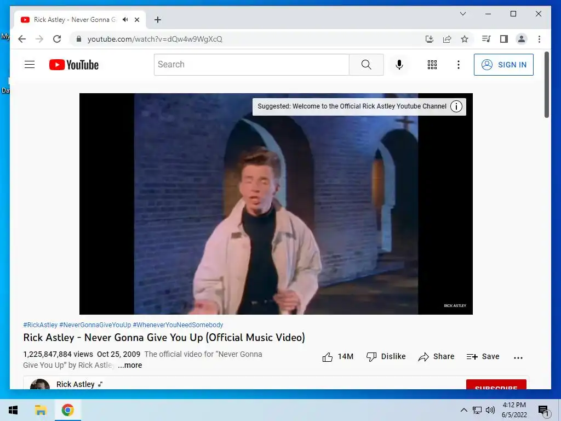The height and width of the screenshot is (421, 561).
Task: Open Chrome media controls icon
Action: click(x=486, y=39)
